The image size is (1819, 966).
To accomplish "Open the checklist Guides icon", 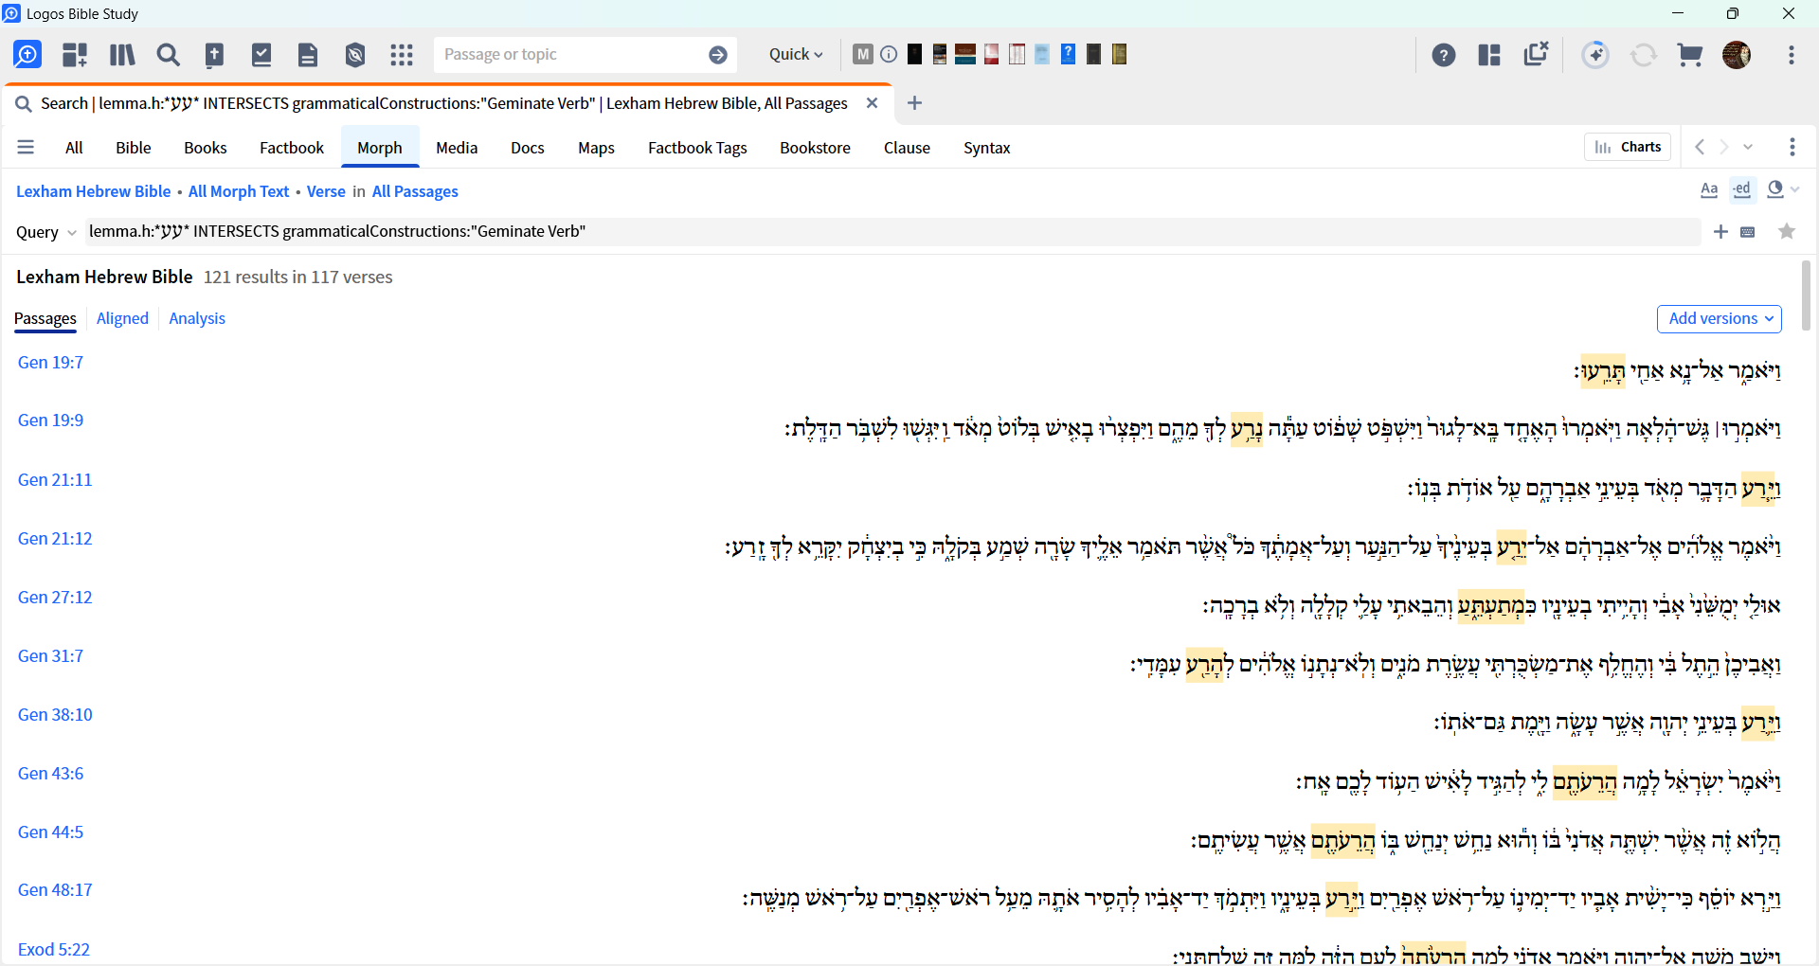I will [x=261, y=55].
